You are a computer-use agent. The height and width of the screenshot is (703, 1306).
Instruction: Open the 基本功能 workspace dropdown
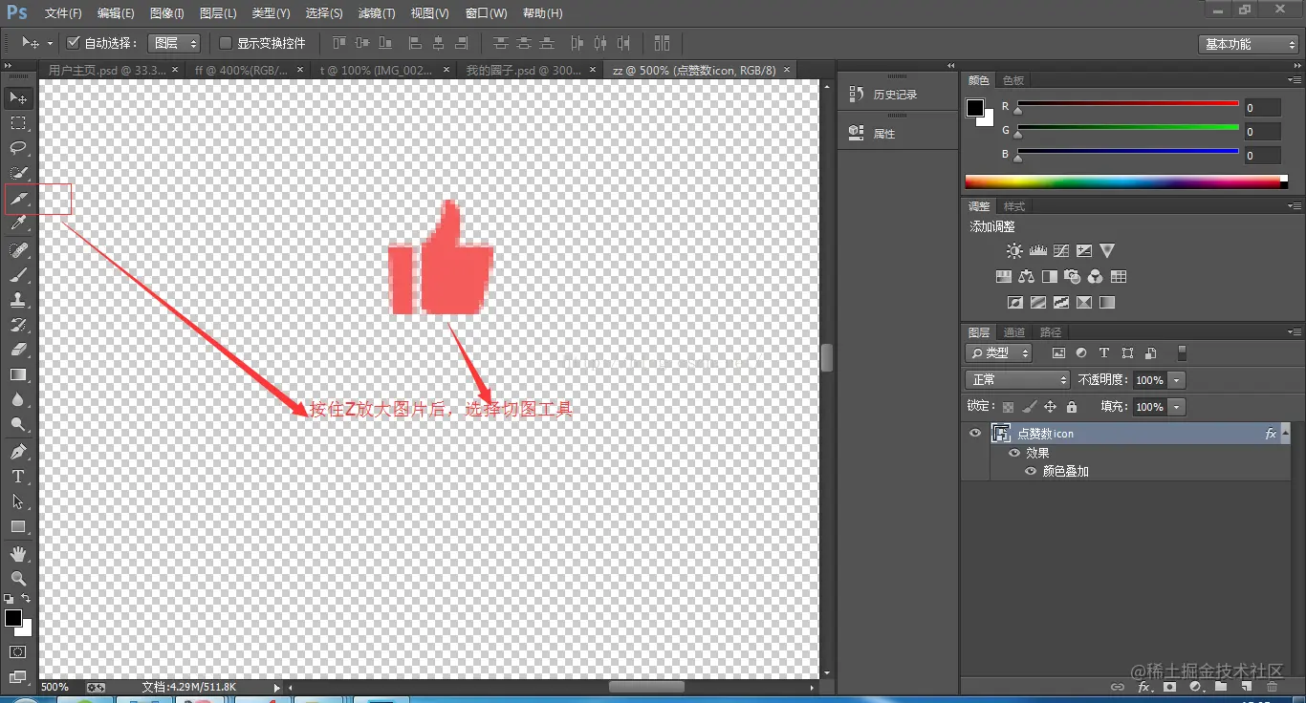coord(1249,44)
